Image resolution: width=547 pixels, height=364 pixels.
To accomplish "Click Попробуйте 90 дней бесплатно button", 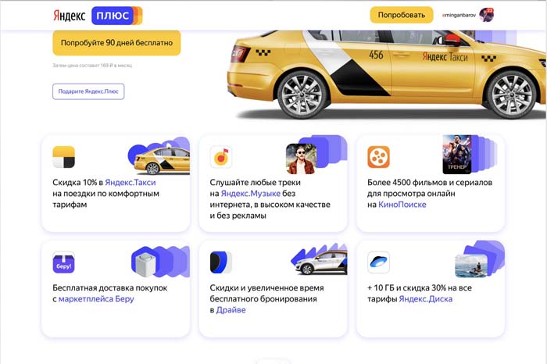I will 116,43.
